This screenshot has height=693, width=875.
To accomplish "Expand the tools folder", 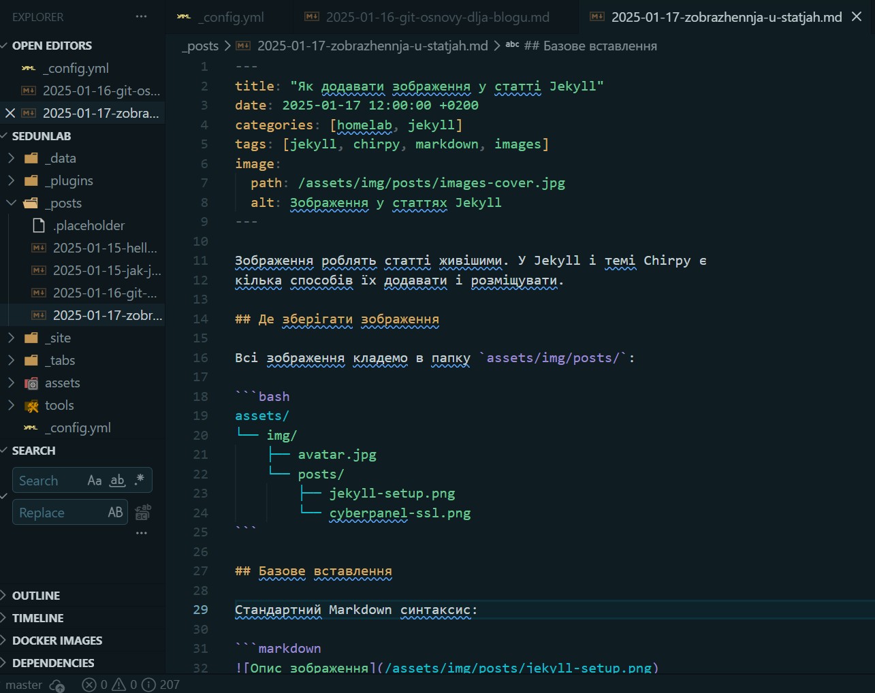I will (x=11, y=405).
